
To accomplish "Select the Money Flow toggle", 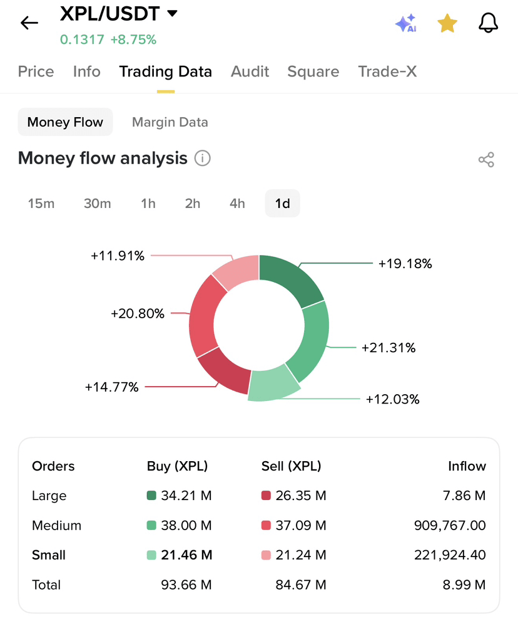I will (x=65, y=122).
